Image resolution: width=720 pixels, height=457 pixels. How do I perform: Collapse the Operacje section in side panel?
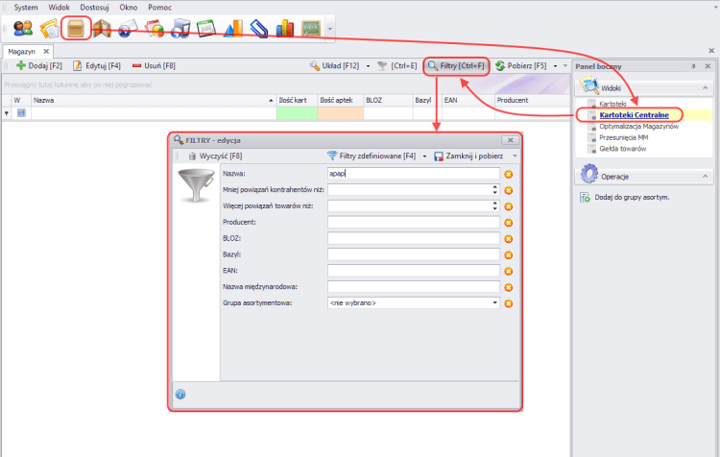coord(706,176)
